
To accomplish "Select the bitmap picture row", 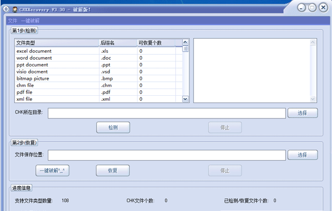I will 99,79.
